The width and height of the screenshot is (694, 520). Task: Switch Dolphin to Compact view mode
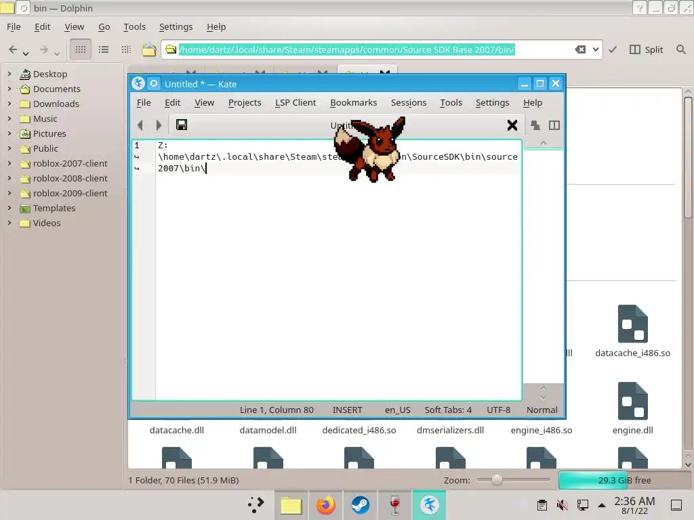point(104,49)
